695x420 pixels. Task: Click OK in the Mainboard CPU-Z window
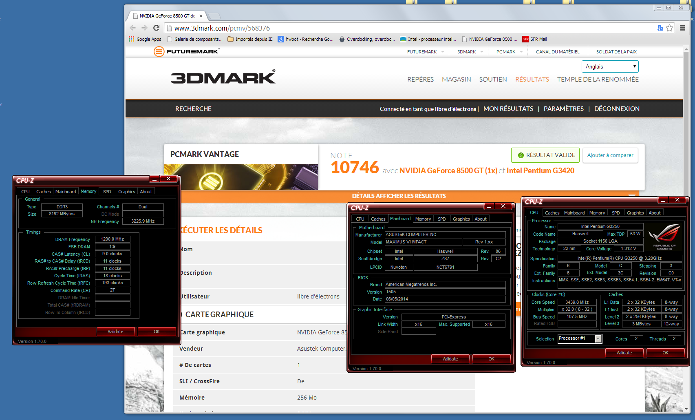pyautogui.click(x=491, y=359)
